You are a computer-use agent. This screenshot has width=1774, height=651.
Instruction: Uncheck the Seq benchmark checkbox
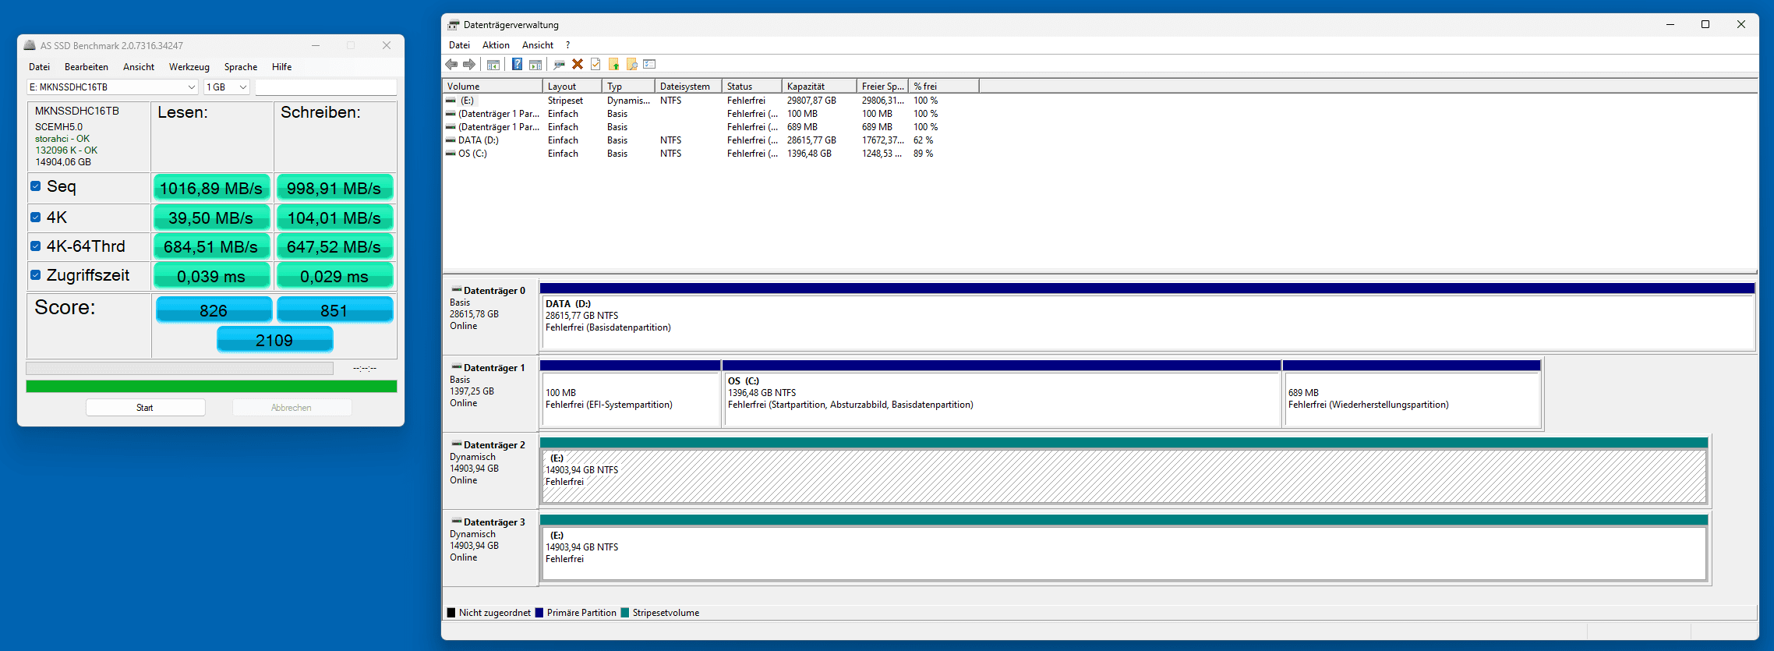tap(36, 186)
